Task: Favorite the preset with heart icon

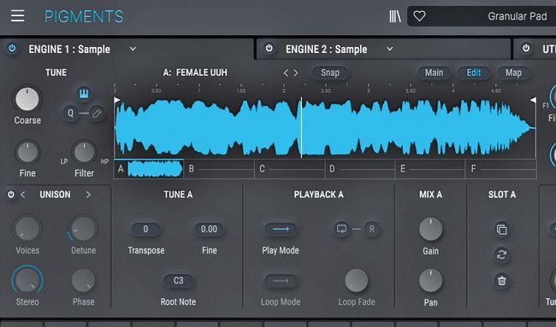Action: (x=419, y=16)
